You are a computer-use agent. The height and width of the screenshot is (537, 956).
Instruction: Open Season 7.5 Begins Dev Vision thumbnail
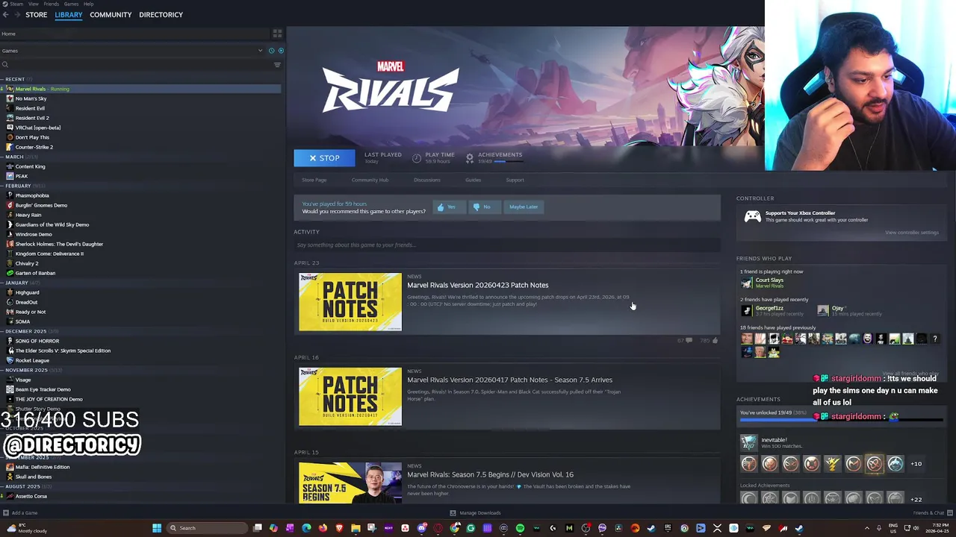pyautogui.click(x=350, y=483)
